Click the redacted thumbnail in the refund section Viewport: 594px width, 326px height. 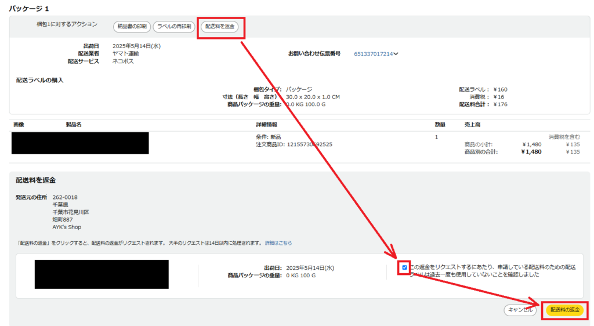pos(102,274)
